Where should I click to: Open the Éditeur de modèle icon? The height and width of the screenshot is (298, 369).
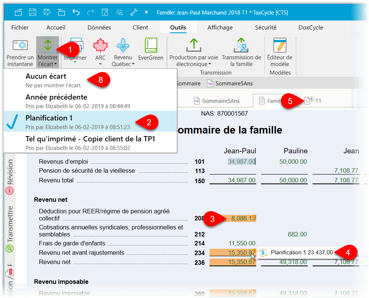click(x=280, y=45)
